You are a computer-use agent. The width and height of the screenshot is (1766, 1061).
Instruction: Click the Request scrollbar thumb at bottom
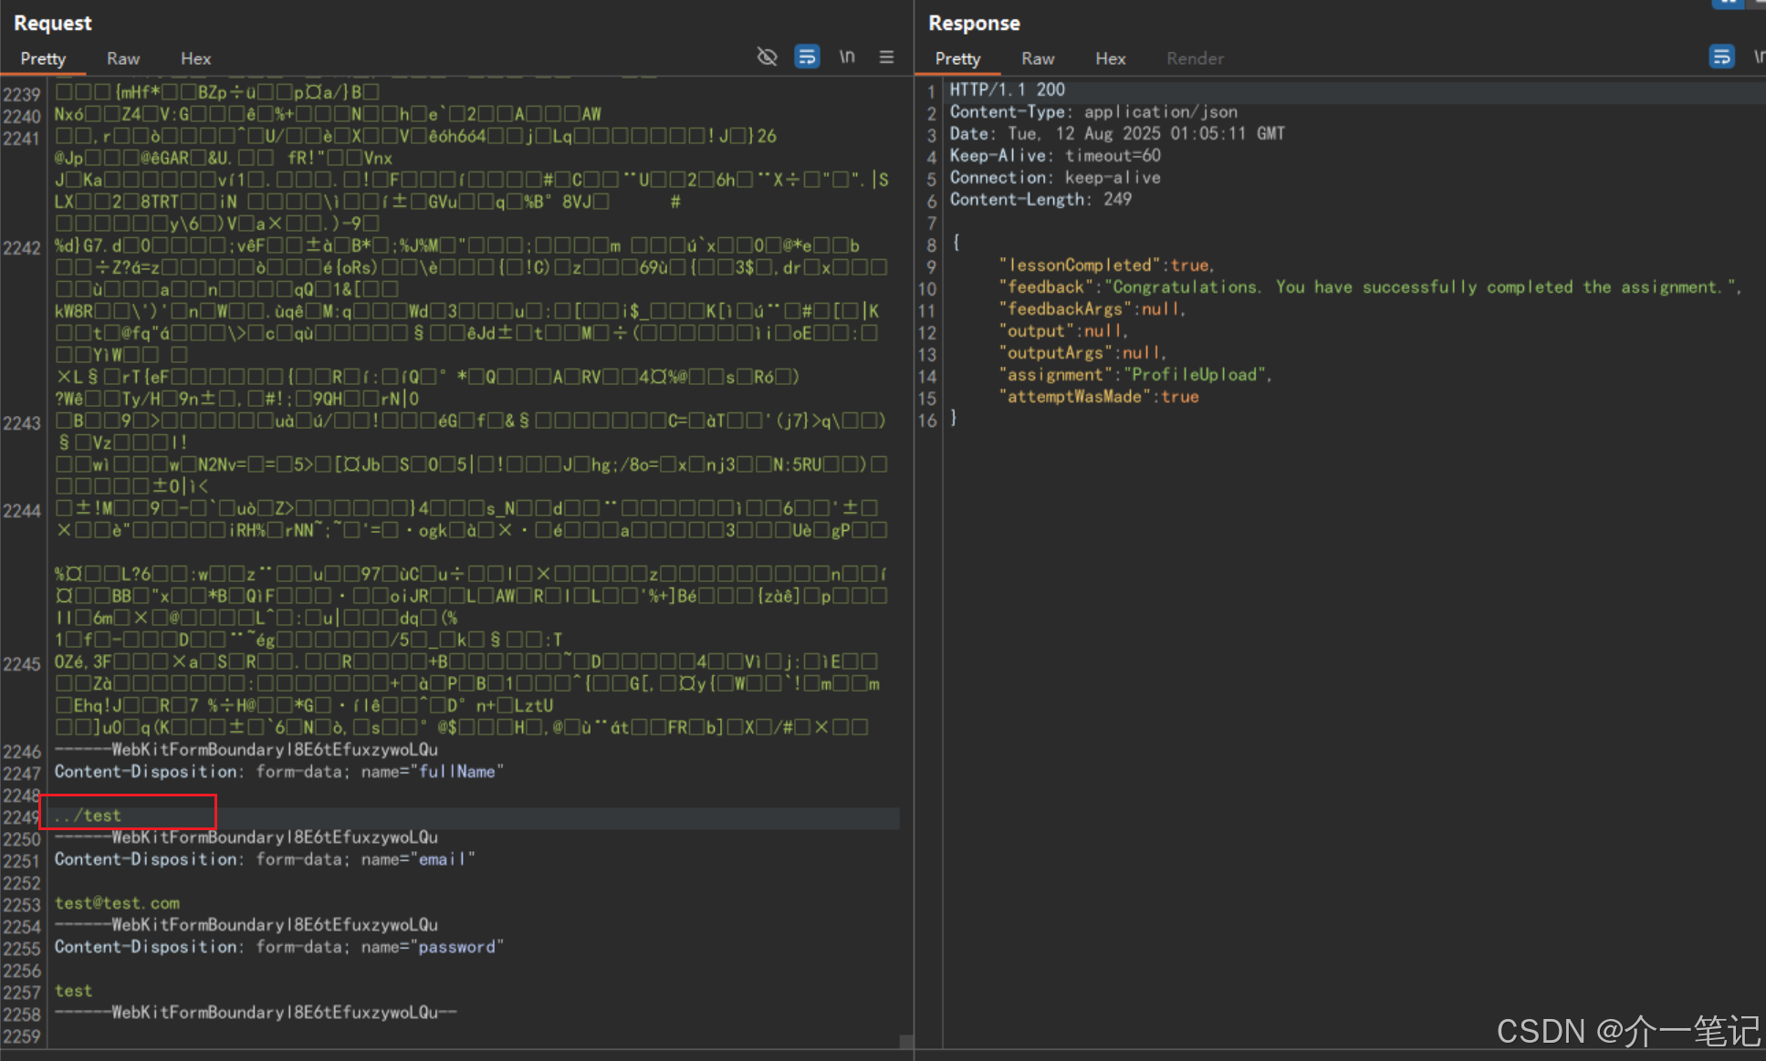905,1041
